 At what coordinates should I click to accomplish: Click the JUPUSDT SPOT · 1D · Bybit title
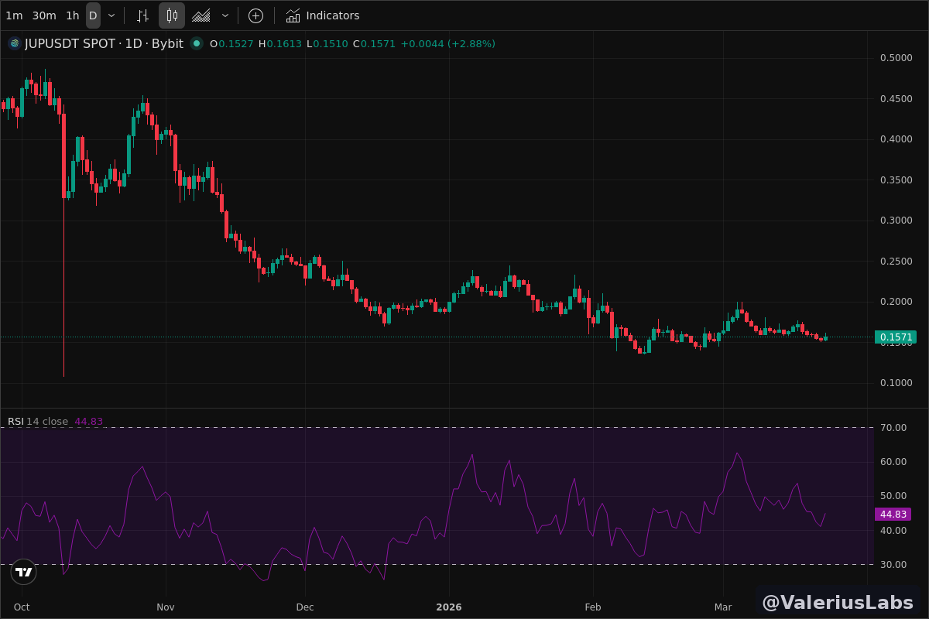click(x=104, y=43)
